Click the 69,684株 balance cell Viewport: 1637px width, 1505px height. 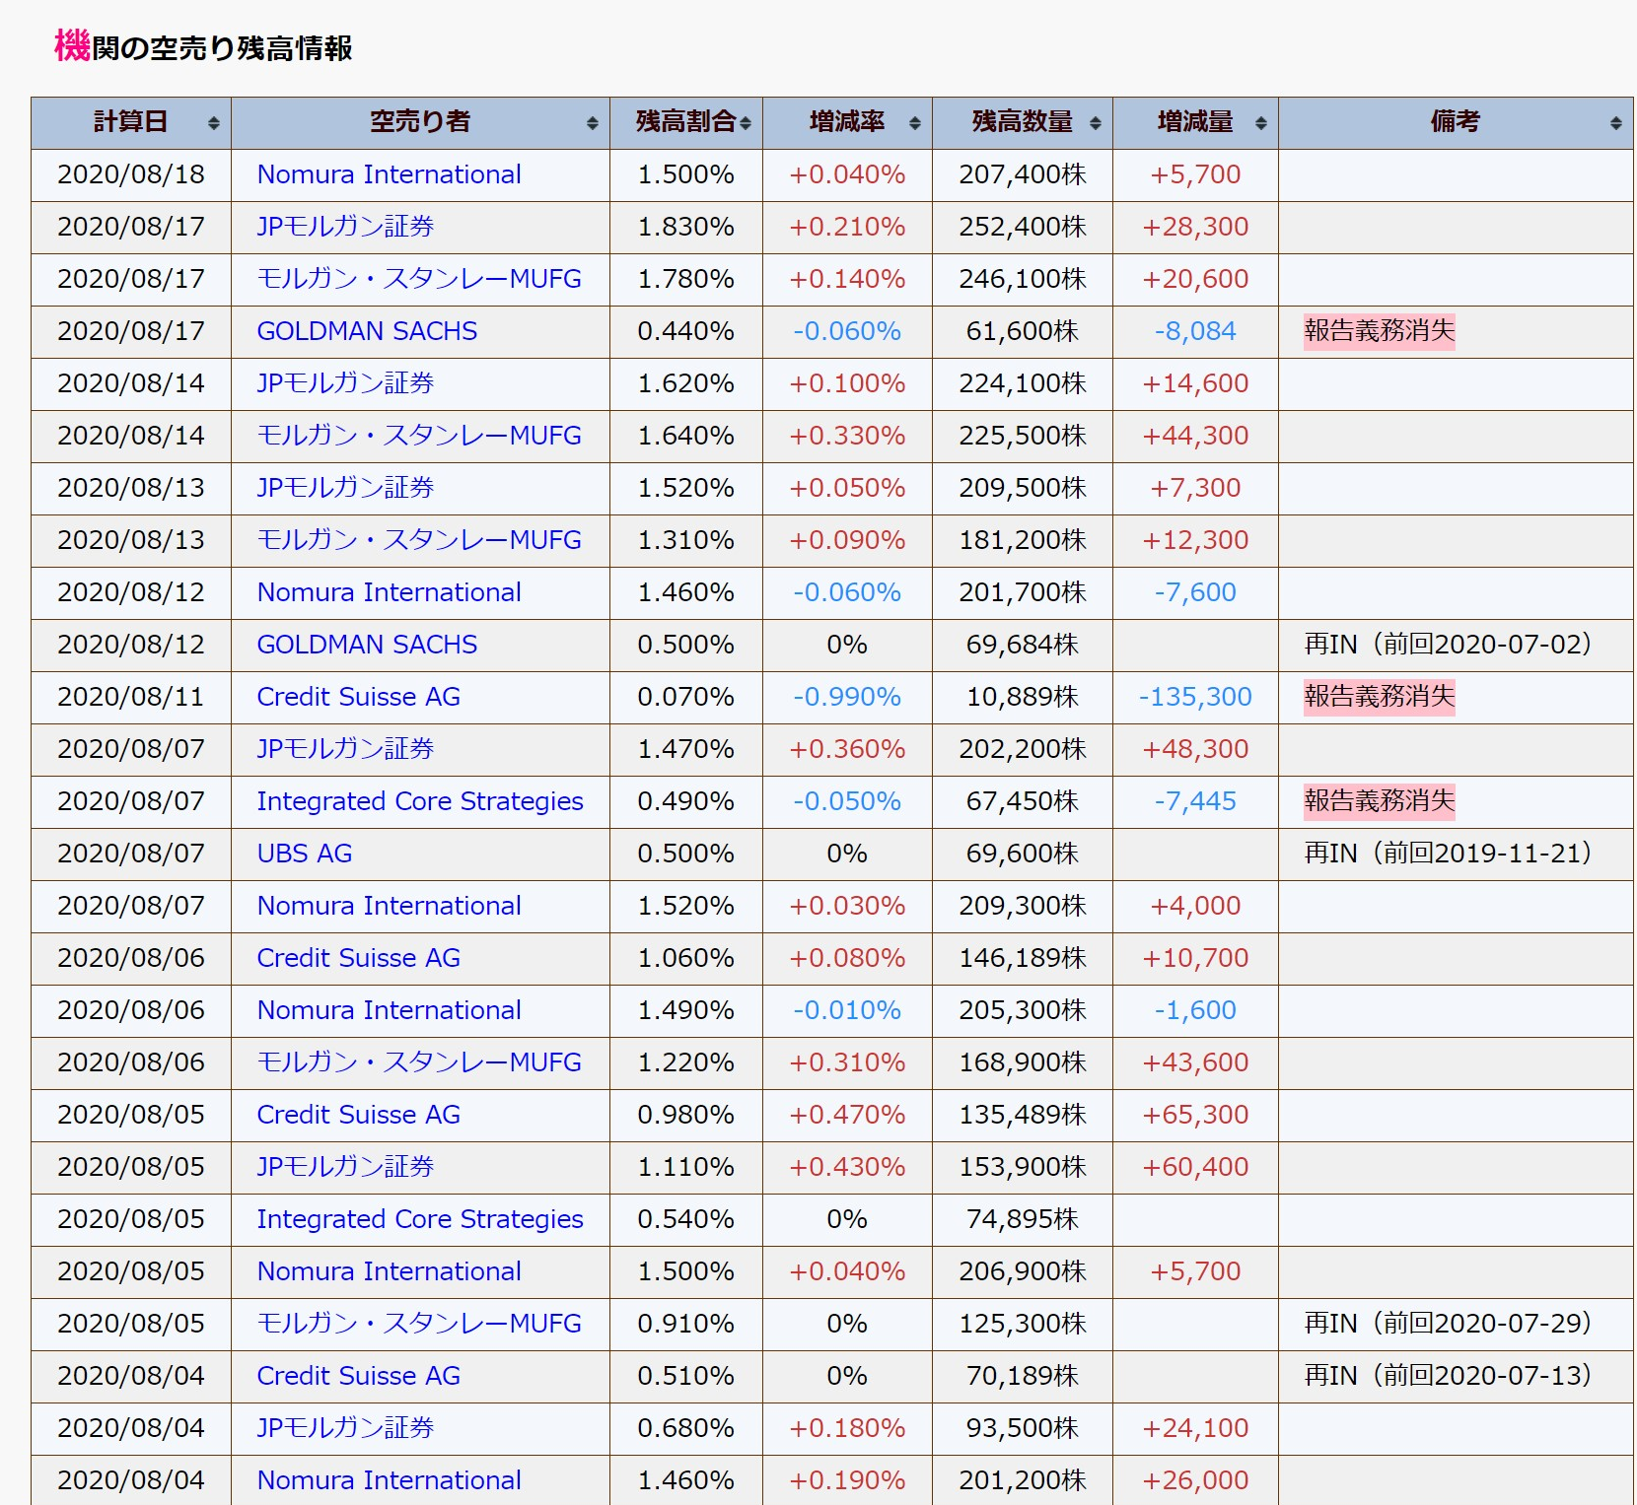(x=1023, y=645)
